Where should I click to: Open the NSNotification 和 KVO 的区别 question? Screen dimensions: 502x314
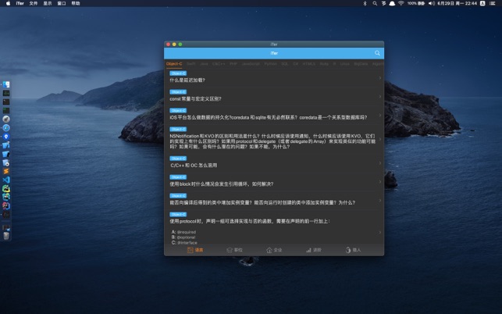[274, 138]
